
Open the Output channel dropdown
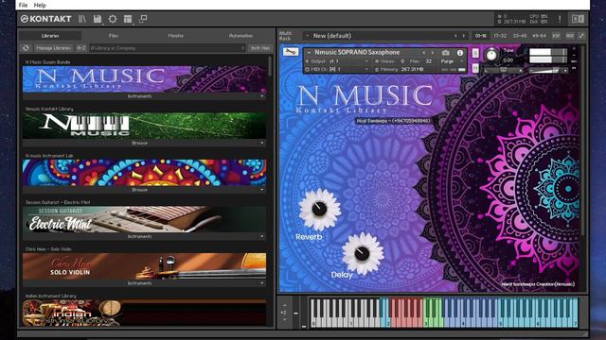[x=337, y=61]
